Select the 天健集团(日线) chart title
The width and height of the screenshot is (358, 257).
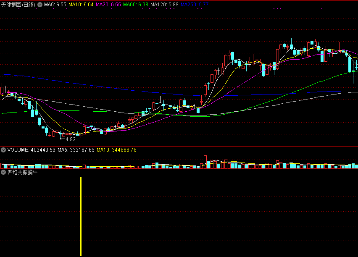point(18,5)
